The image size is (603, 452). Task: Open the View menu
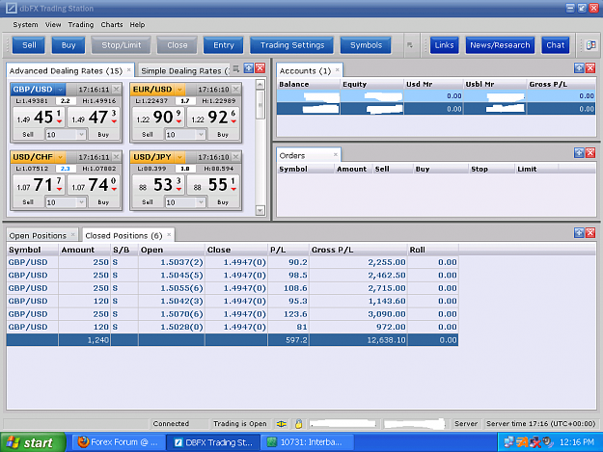click(53, 25)
